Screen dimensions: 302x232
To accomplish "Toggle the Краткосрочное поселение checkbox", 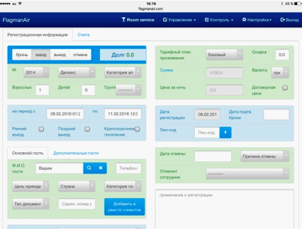I will [x=137, y=129].
